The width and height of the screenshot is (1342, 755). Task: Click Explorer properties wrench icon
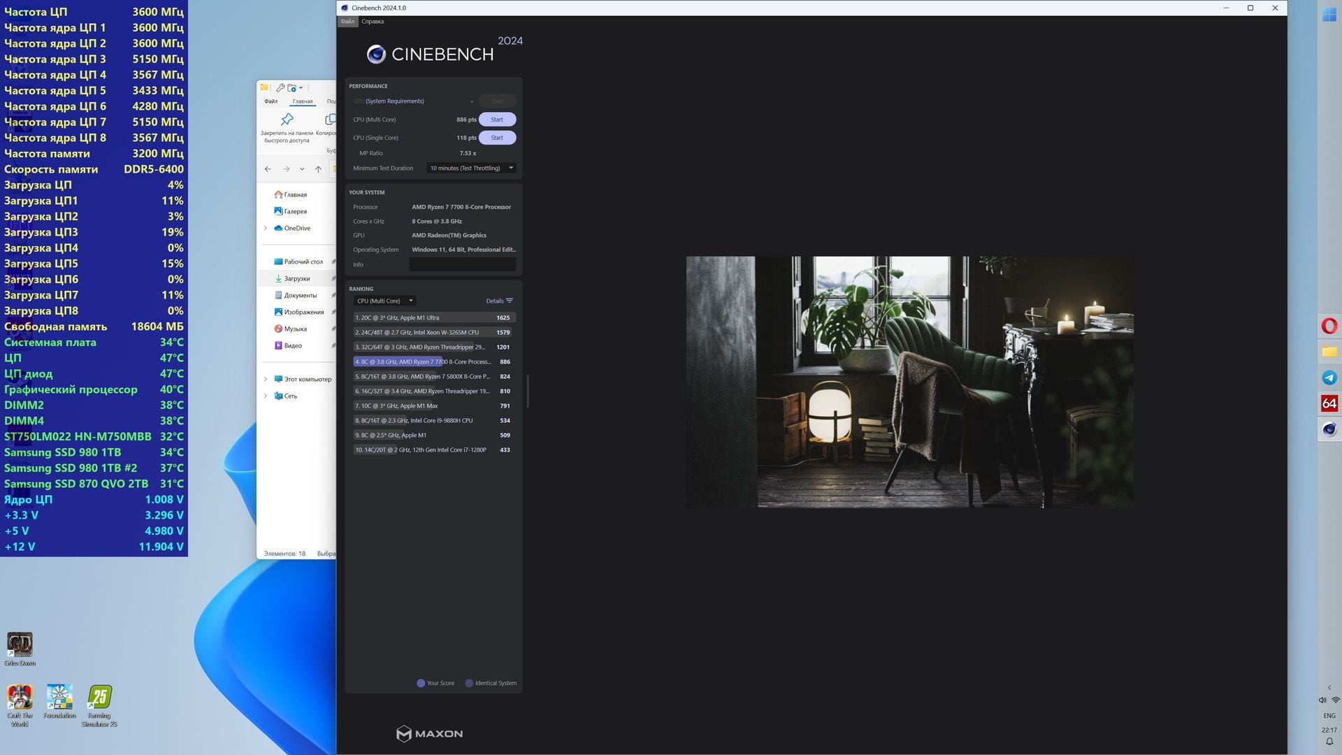280,88
